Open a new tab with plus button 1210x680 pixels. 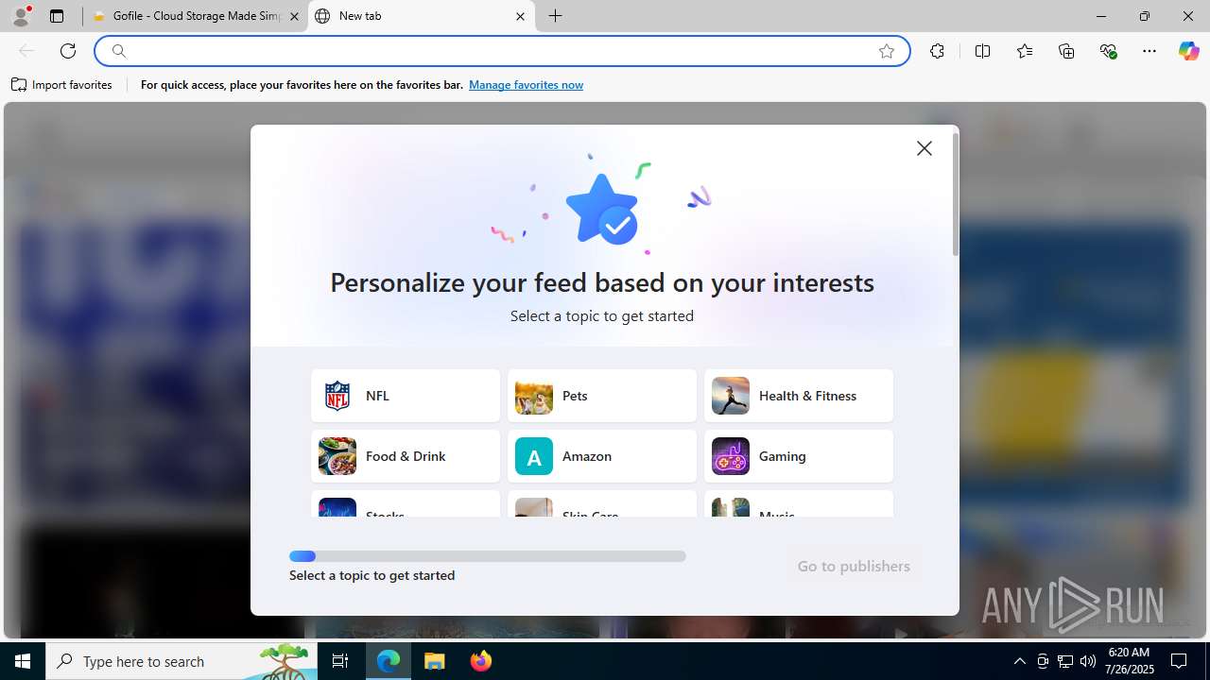click(556, 16)
